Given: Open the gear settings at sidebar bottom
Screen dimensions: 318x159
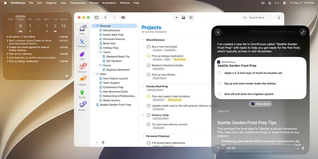Looking at the screenshot, I should [103, 142].
